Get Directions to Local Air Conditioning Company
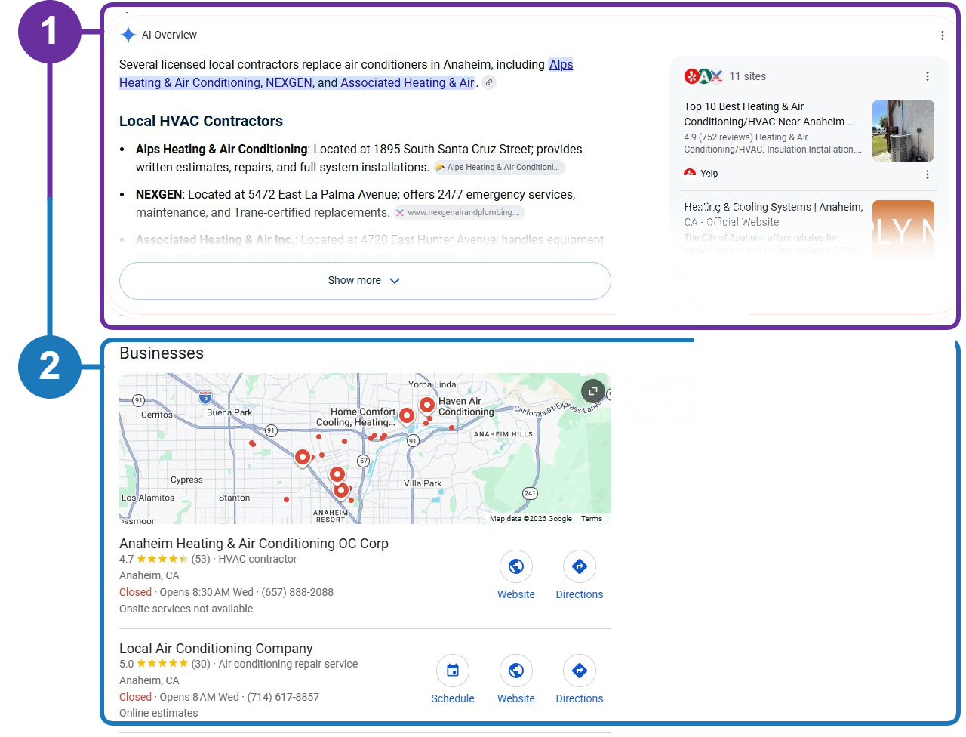Image resolution: width=966 pixels, height=737 pixels. (x=580, y=671)
